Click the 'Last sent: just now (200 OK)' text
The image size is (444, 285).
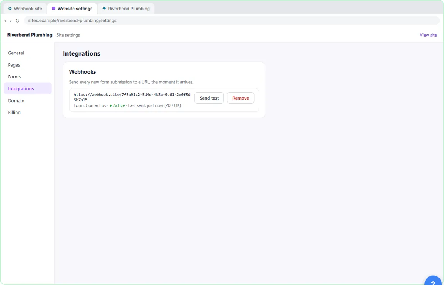pyautogui.click(x=155, y=105)
